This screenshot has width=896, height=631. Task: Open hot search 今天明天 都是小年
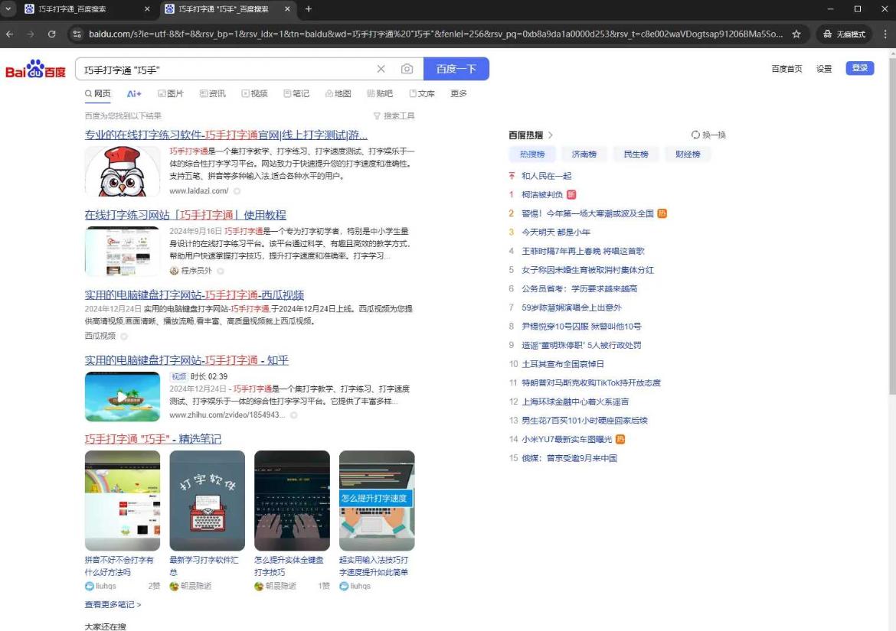click(555, 233)
